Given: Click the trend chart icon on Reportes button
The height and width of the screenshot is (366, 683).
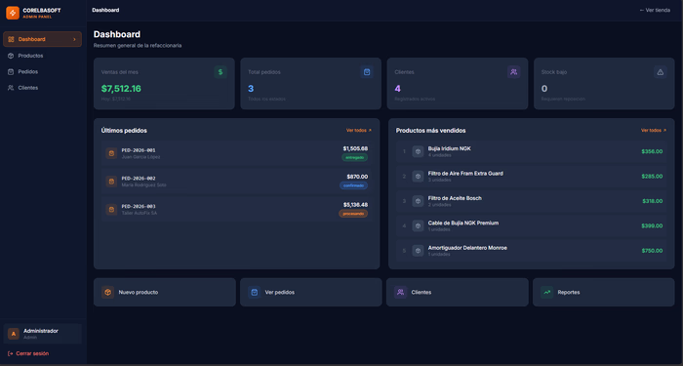Looking at the screenshot, I should (x=547, y=293).
